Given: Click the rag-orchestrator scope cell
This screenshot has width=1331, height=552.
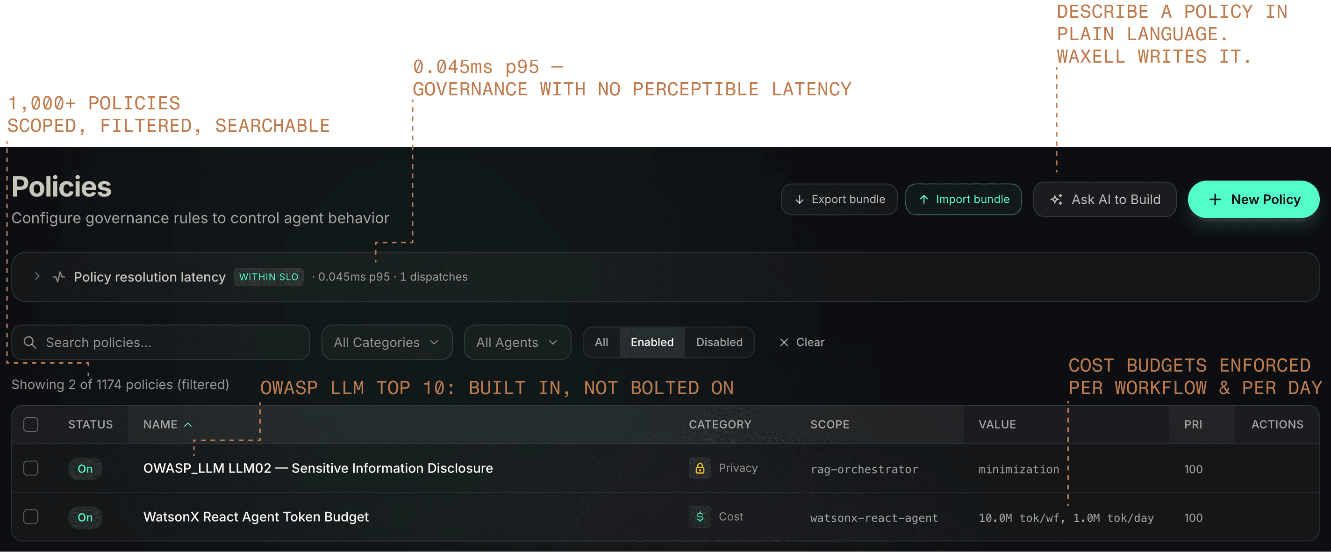Looking at the screenshot, I should click(x=865, y=469).
